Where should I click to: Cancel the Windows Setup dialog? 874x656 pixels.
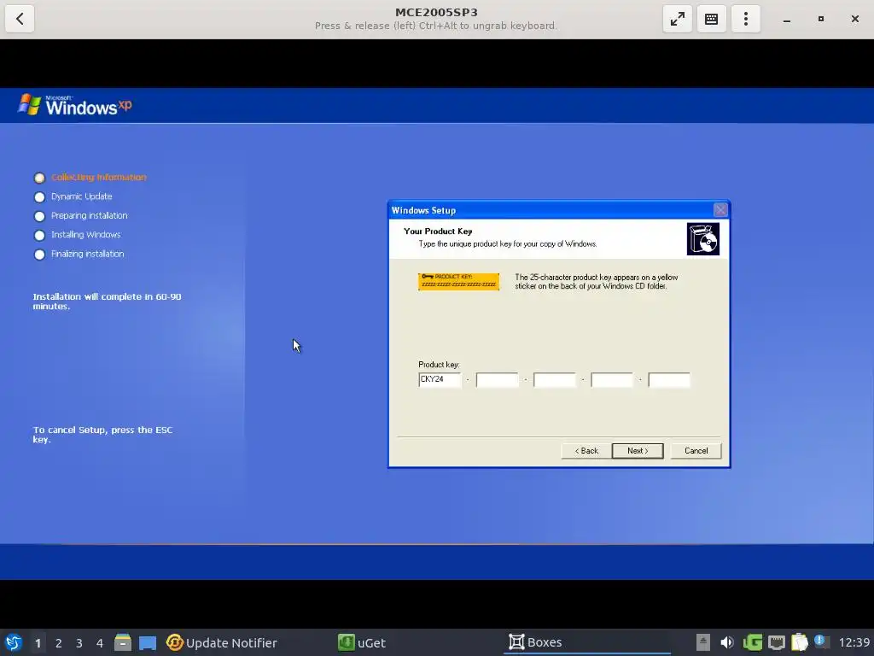pos(696,451)
